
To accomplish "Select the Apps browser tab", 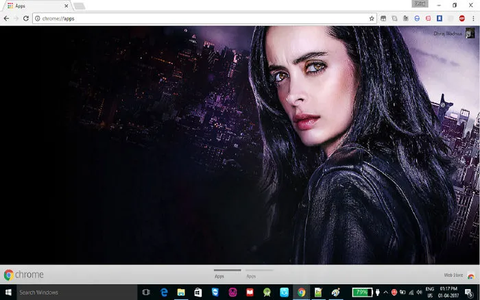I will [36, 5].
